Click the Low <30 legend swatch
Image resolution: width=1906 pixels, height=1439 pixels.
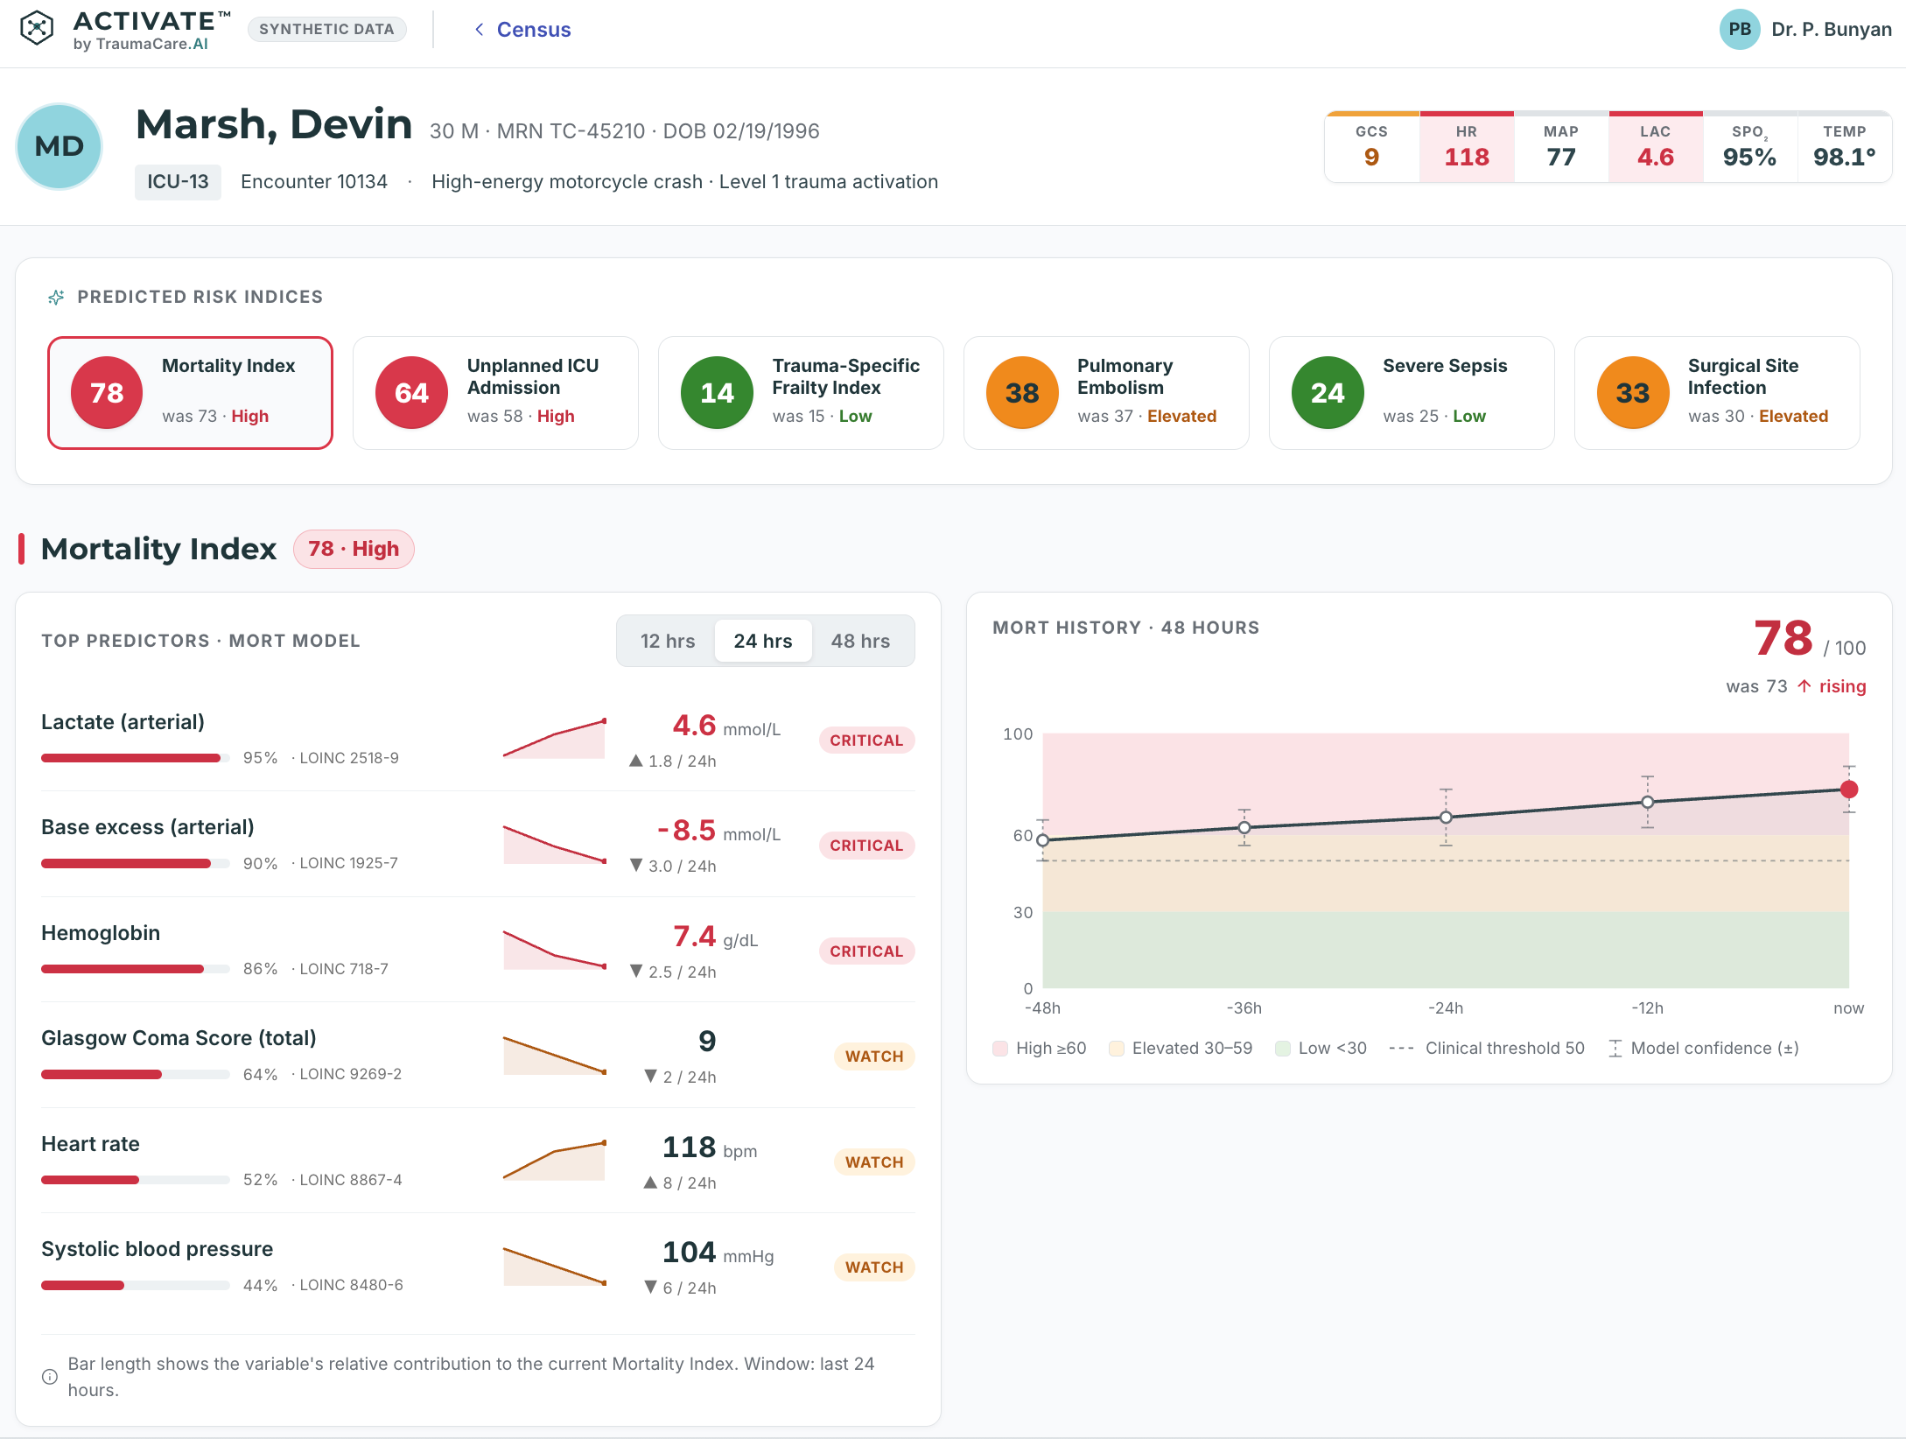click(1283, 1049)
